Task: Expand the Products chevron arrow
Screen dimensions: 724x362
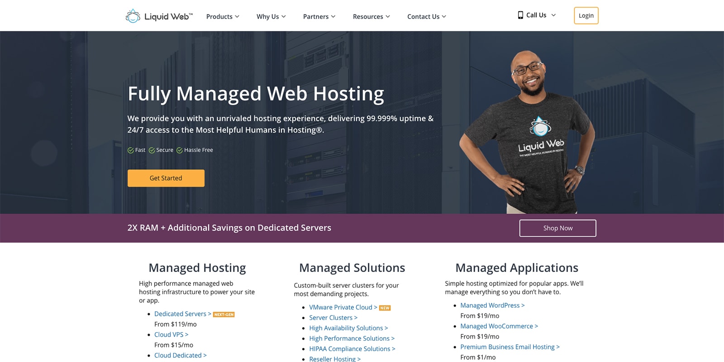Action: click(x=237, y=16)
